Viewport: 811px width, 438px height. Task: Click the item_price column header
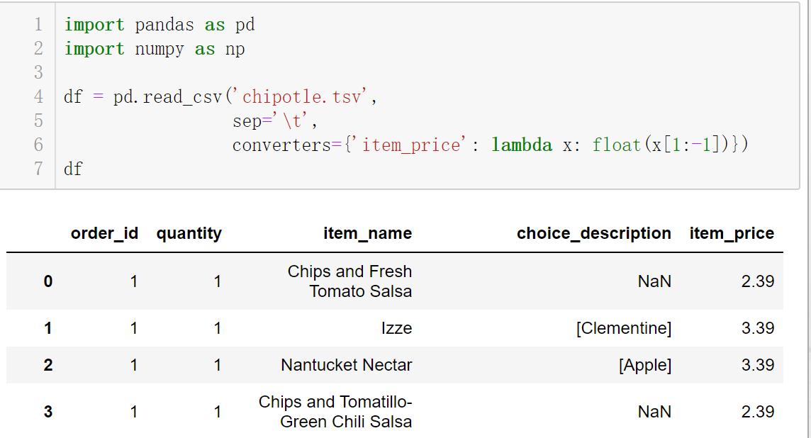point(731,233)
